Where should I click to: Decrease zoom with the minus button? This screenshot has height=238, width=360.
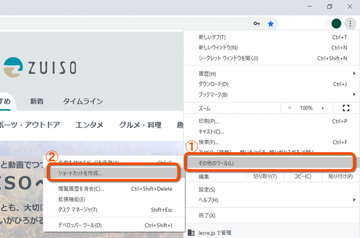[290, 108]
